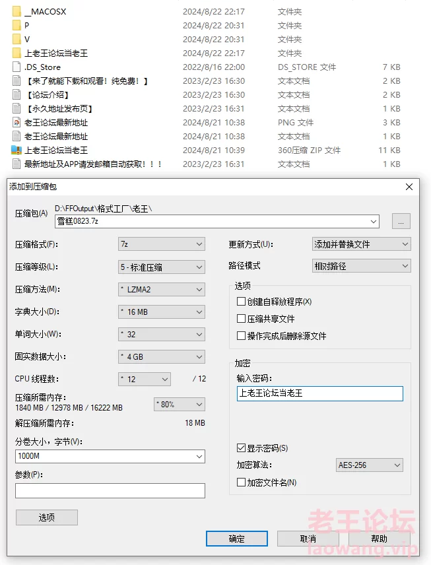Open 加密算法 AES-256 dropdown
Viewport: 431px width, 565px height.
(370, 465)
